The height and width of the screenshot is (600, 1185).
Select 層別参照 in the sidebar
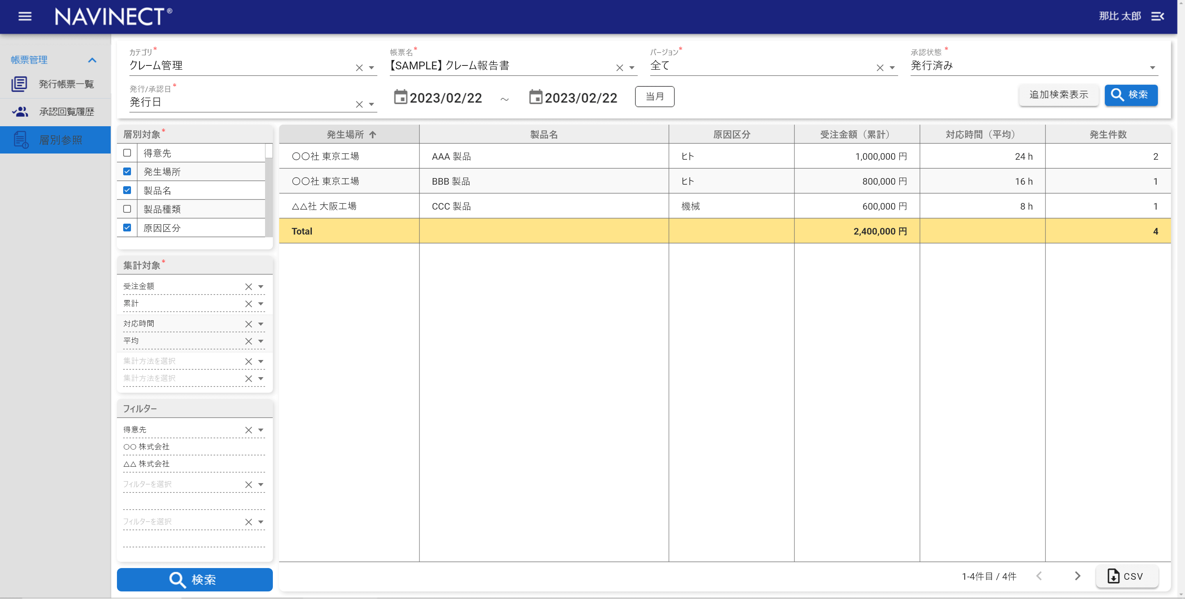coord(55,140)
